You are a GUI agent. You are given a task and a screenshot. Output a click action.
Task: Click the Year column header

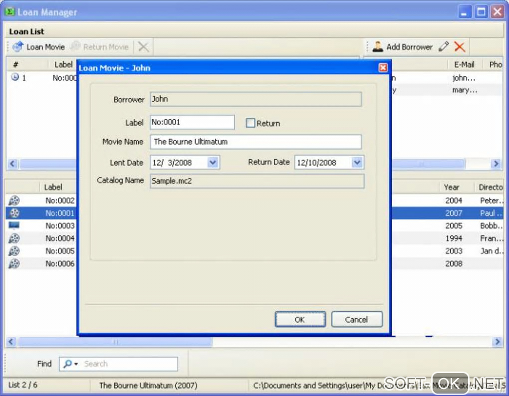pyautogui.click(x=452, y=187)
